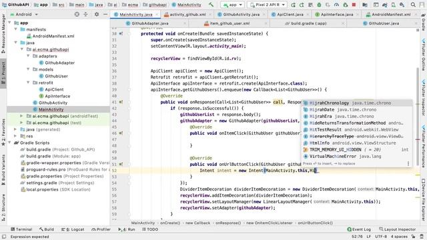Expand ai.ecma.githubapi (androidTest) package
427x240 pixels.
coord(22,116)
